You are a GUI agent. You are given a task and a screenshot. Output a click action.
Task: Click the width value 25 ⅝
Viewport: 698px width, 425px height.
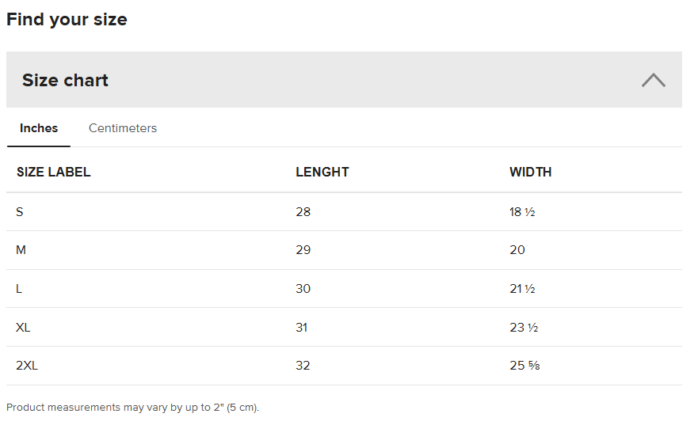(x=524, y=366)
